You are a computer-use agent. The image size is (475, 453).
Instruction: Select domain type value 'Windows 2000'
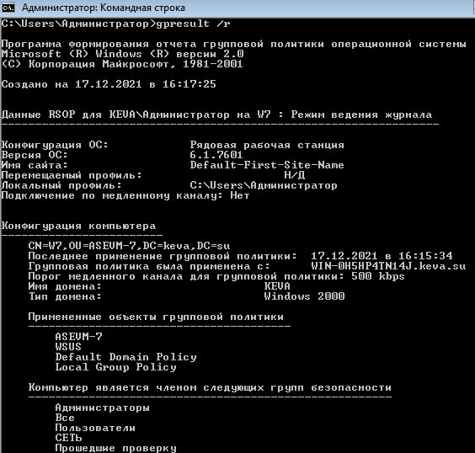(304, 296)
